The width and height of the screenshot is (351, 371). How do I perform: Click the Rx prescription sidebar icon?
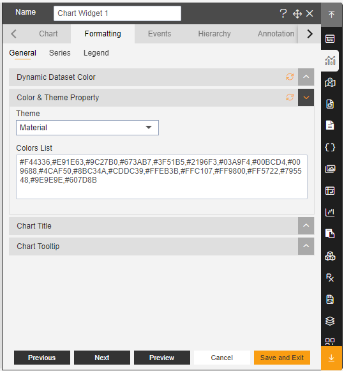(x=330, y=278)
